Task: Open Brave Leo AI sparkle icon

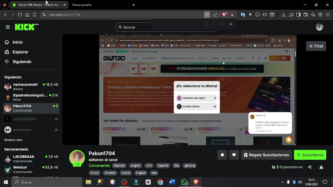Action: (313, 15)
